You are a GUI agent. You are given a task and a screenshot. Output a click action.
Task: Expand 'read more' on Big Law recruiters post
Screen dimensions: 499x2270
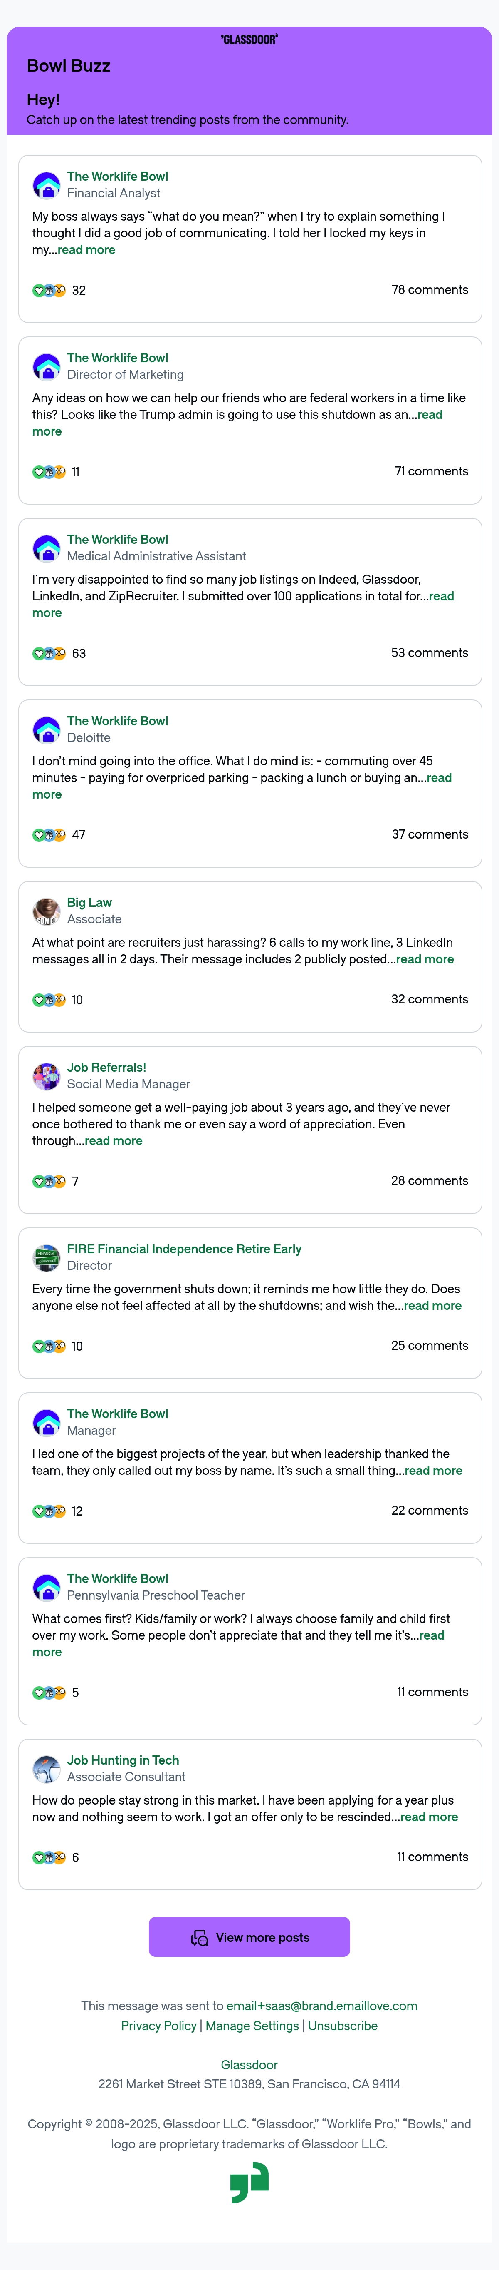coord(425,960)
